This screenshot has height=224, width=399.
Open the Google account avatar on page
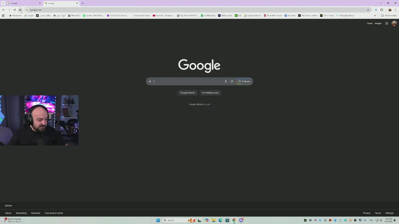tap(394, 23)
